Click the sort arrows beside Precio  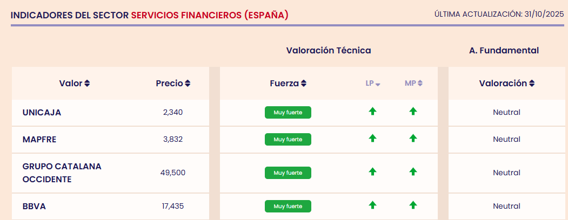pyautogui.click(x=188, y=84)
